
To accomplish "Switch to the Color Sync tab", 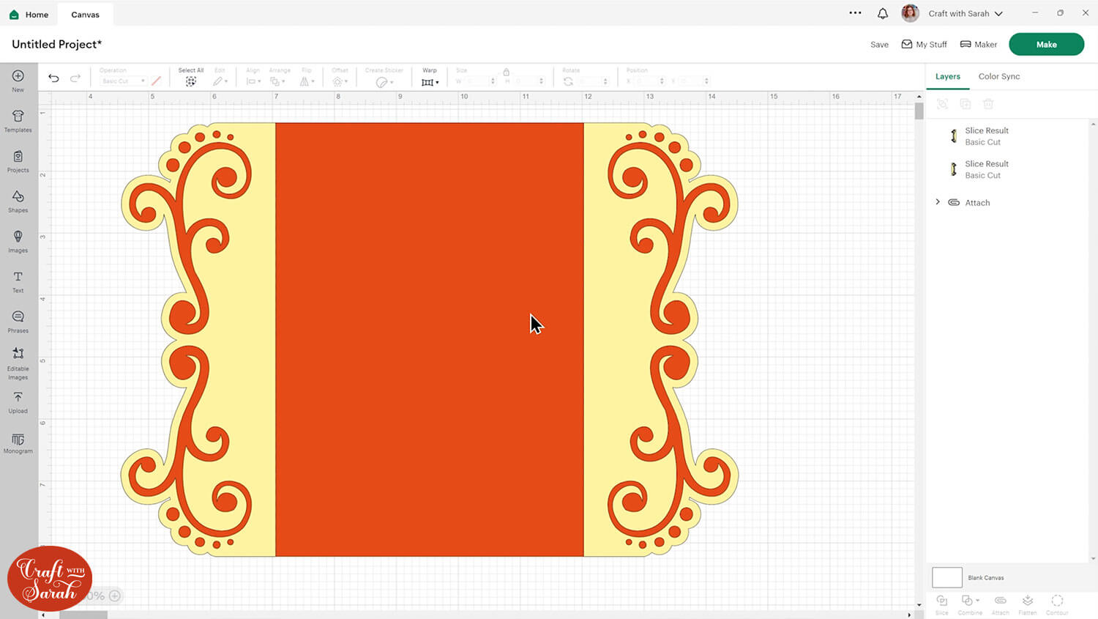I will coord(998,76).
